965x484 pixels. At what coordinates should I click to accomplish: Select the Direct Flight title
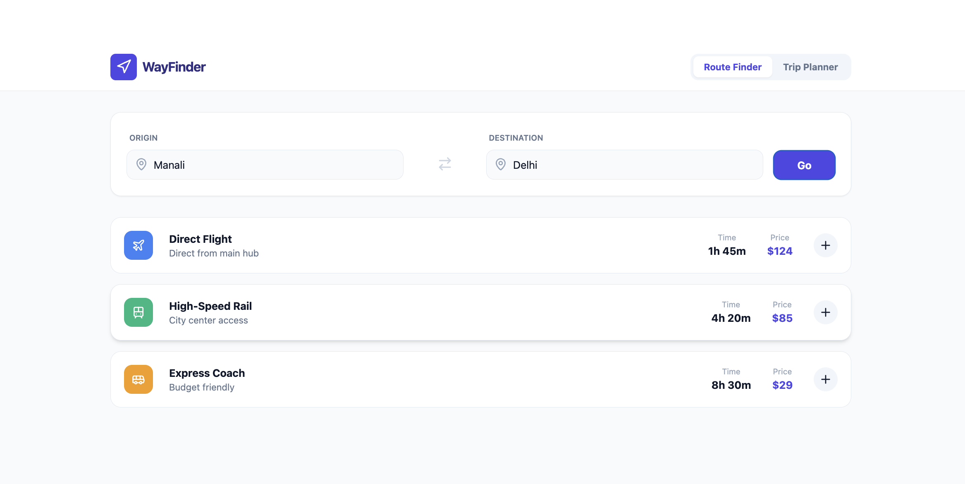(x=201, y=239)
